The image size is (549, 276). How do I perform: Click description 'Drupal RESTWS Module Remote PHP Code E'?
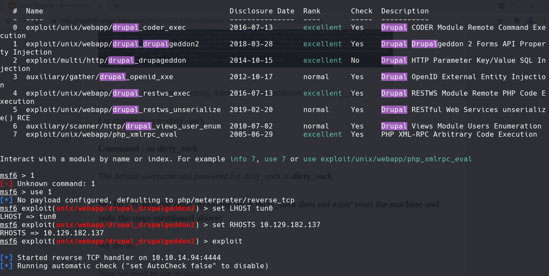[x=464, y=93]
